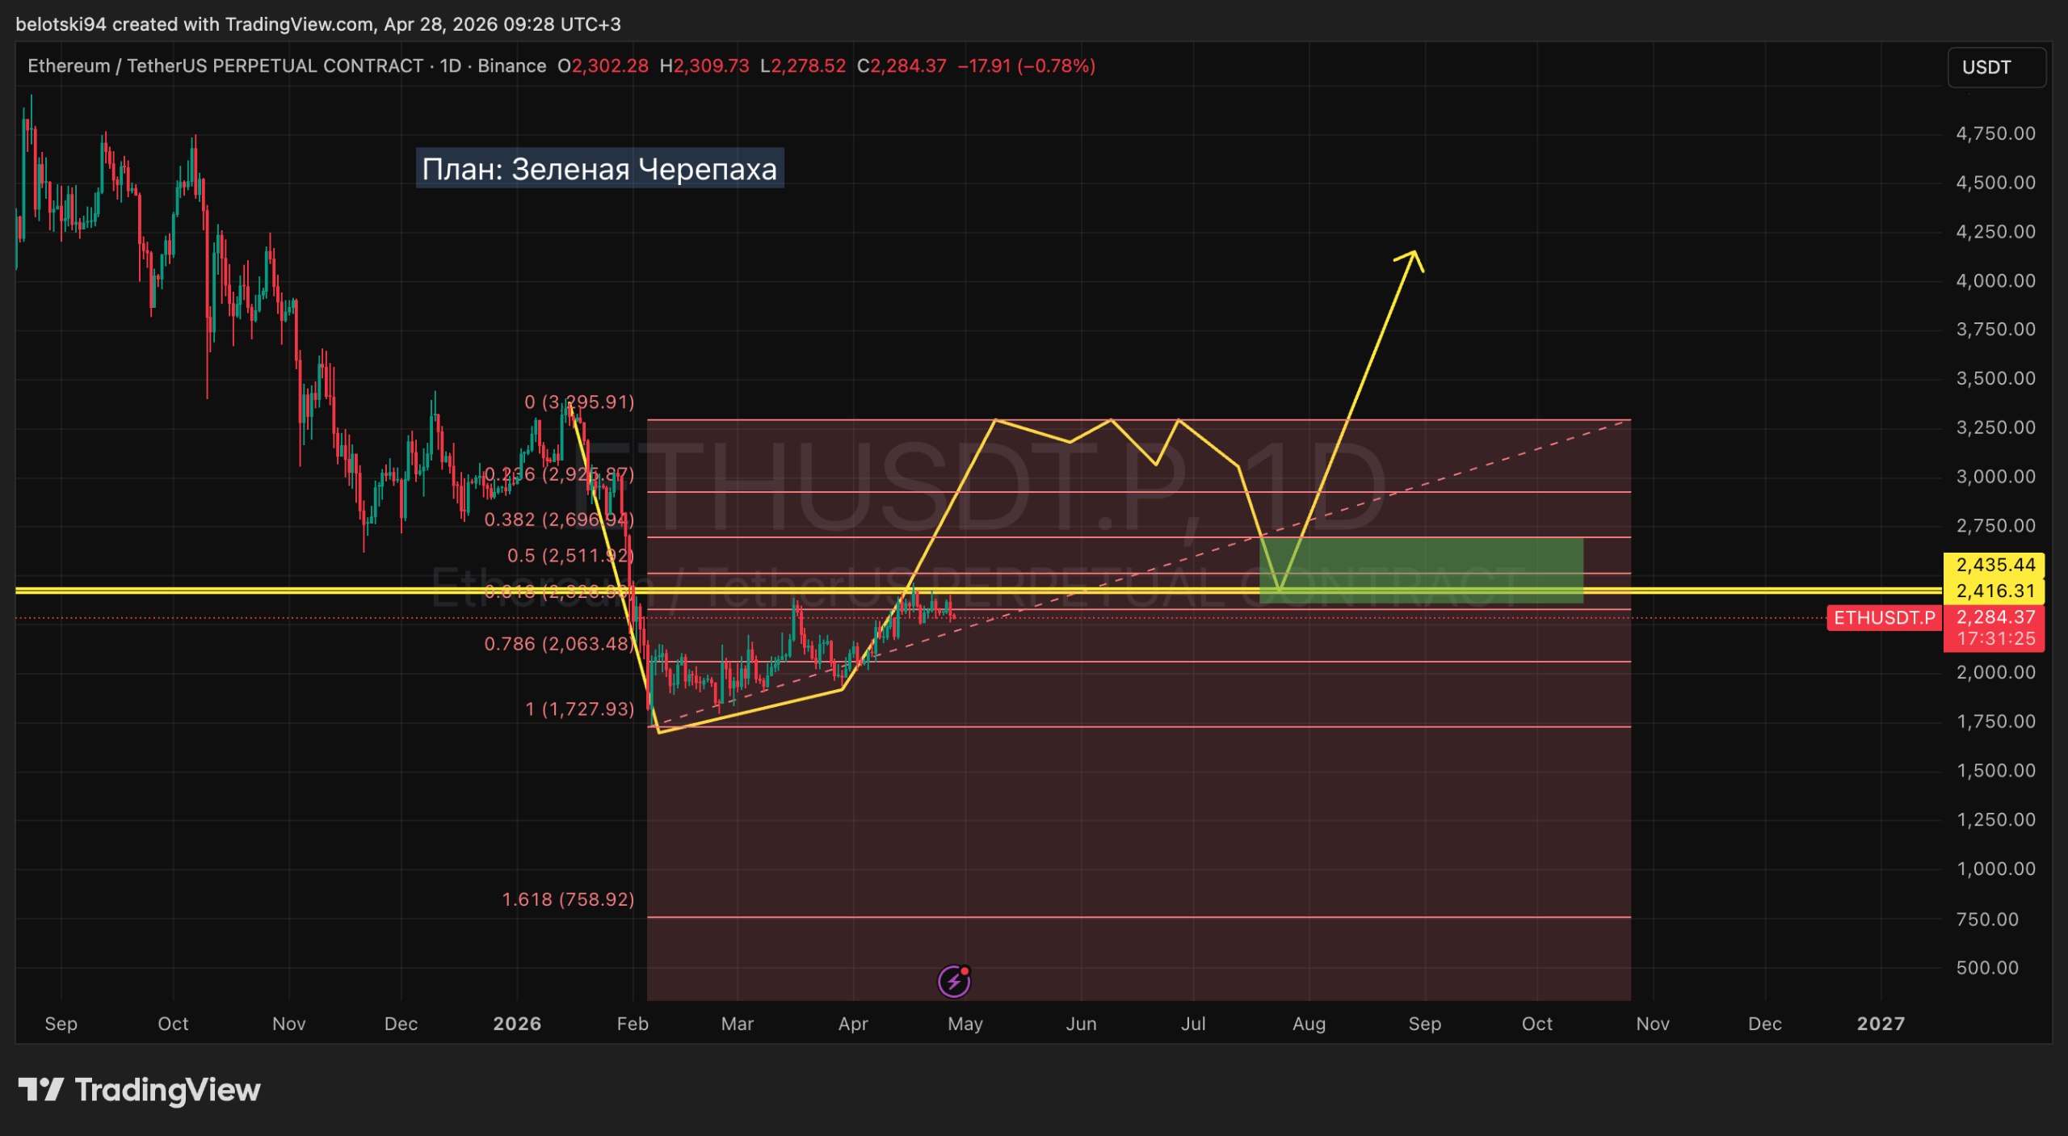Click 4,750.00 on the price axis
The height and width of the screenshot is (1136, 2068).
point(1995,133)
